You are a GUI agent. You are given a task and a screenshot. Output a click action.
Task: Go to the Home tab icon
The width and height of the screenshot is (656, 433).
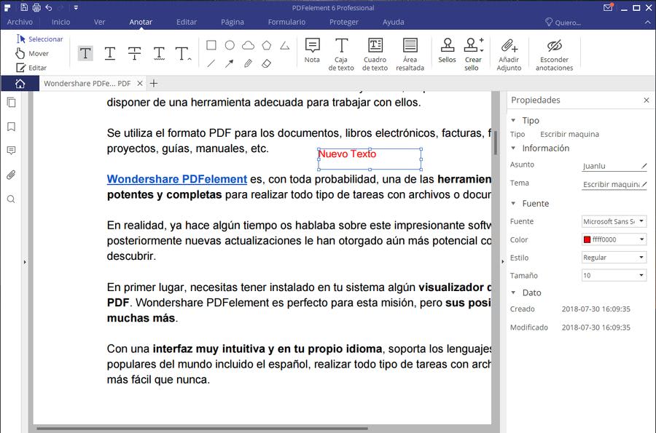pyautogui.click(x=20, y=84)
